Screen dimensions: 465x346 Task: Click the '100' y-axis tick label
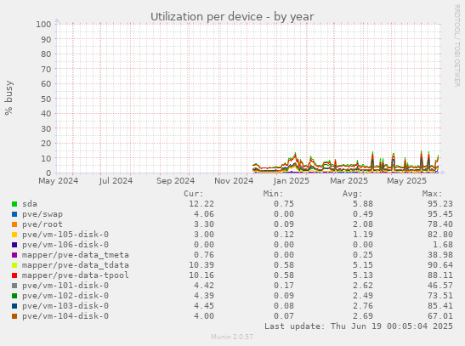(x=43, y=25)
